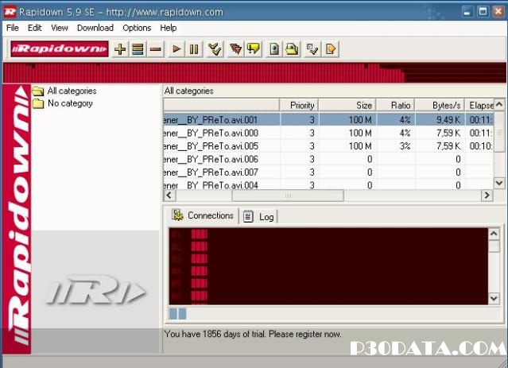Click the list icon beside plus button
Image resolution: width=508 pixels, height=368 pixels.
pyautogui.click(x=138, y=49)
